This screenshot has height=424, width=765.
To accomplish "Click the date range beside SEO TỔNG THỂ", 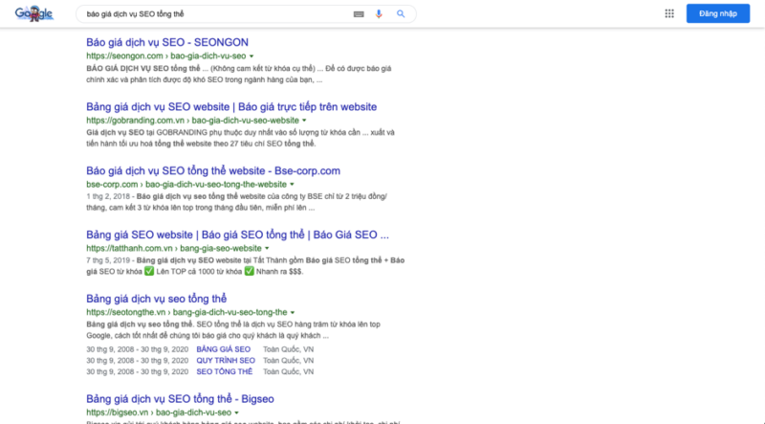I will (137, 371).
